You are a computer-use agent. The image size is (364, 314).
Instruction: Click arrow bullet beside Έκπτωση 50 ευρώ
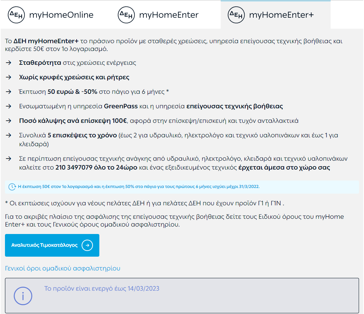click(x=9, y=92)
